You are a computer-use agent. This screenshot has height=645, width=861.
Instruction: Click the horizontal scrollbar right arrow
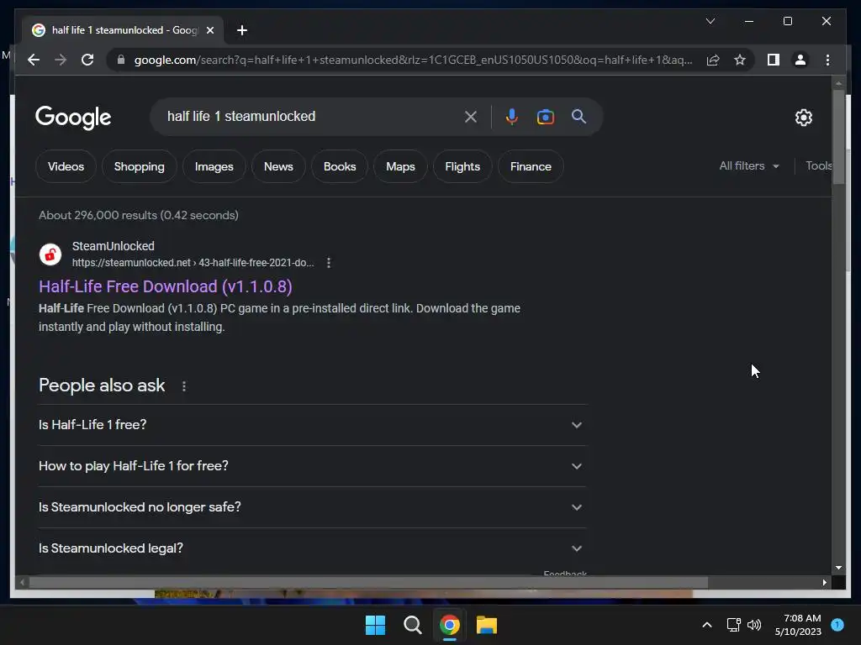pos(824,583)
